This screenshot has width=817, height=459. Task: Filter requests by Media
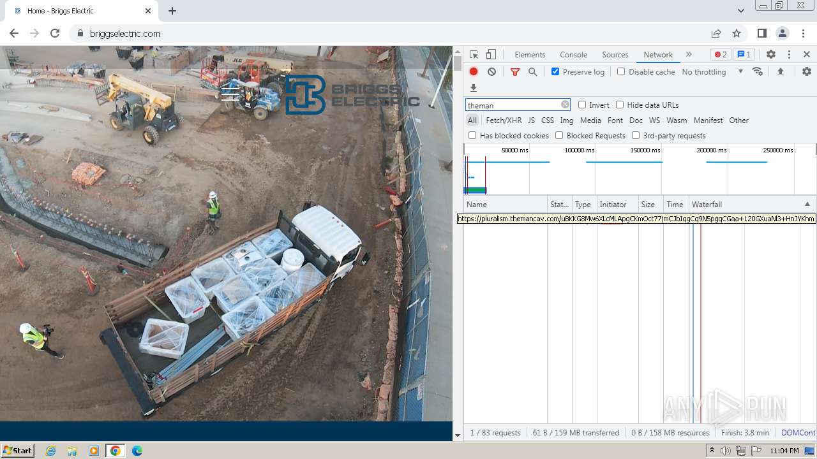click(x=590, y=120)
